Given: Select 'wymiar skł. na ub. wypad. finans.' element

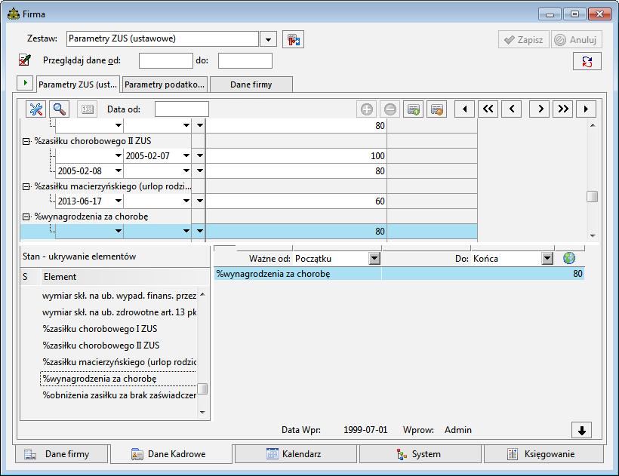Looking at the screenshot, I should coord(119,296).
